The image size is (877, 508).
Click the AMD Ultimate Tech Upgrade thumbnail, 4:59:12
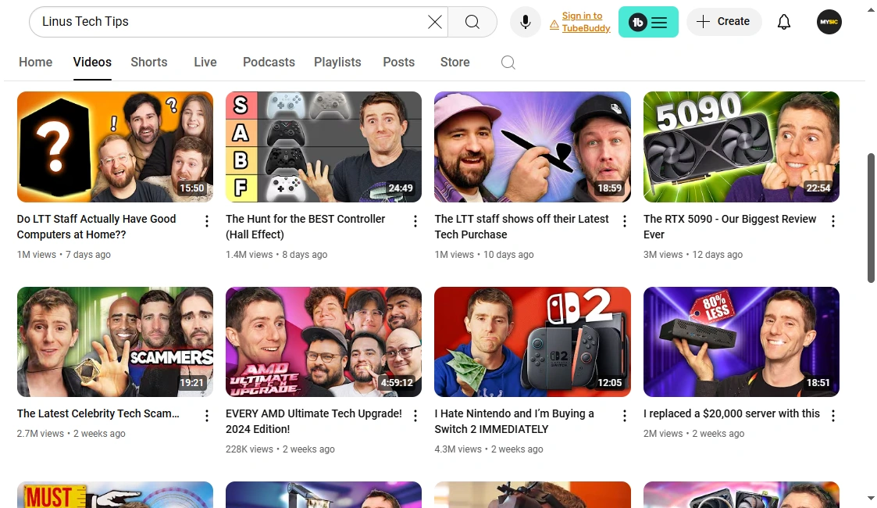pyautogui.click(x=324, y=342)
